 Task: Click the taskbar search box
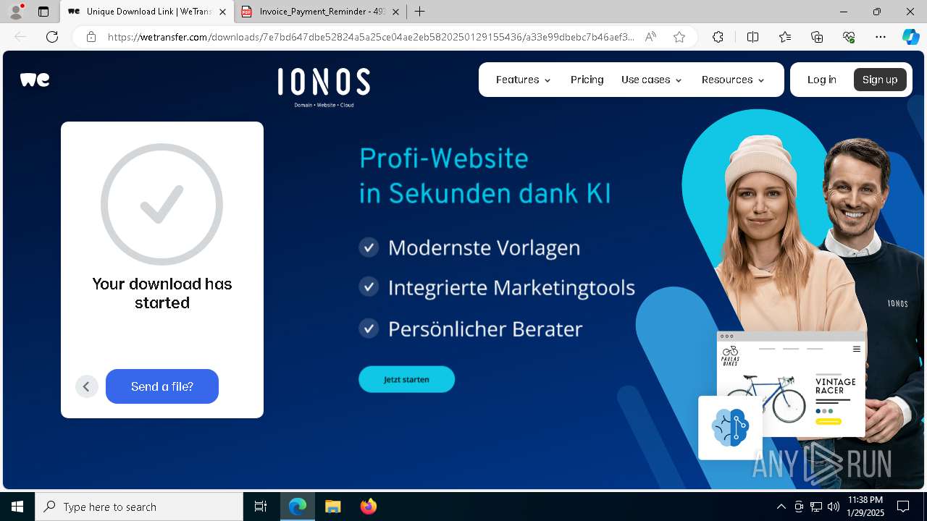[x=139, y=507]
